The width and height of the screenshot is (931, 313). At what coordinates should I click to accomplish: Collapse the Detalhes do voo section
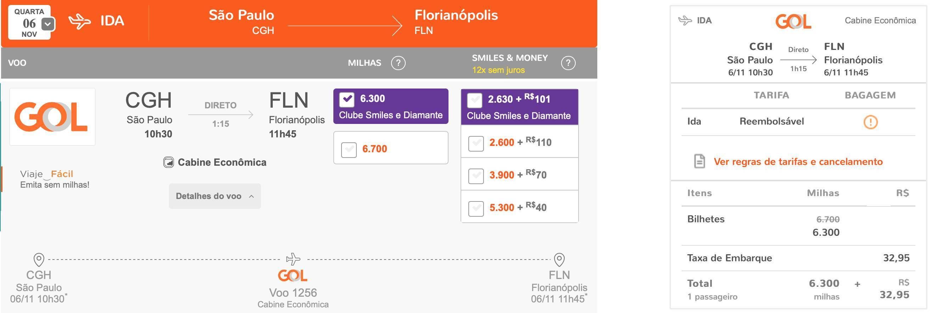[x=215, y=196]
